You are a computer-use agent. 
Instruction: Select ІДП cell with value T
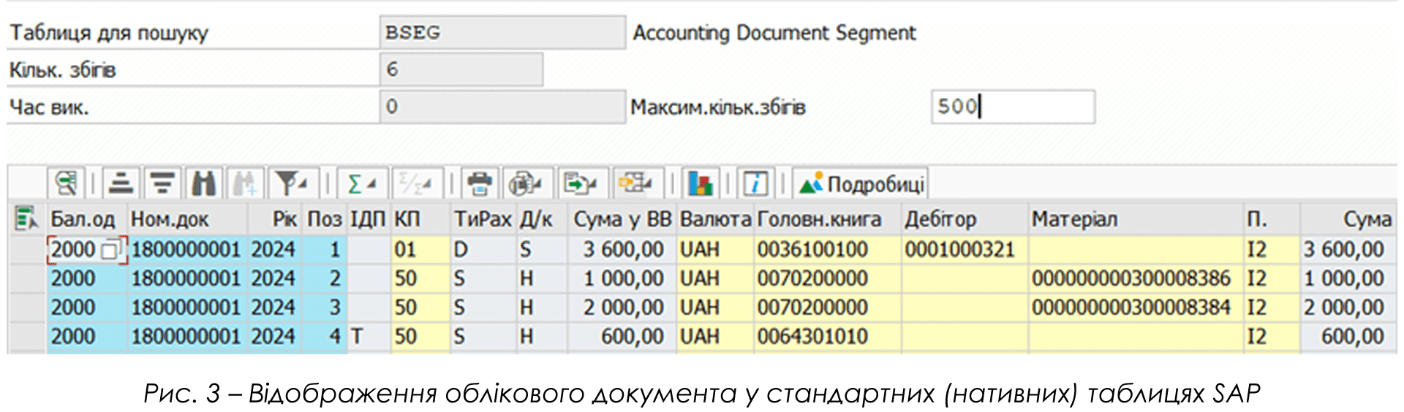pyautogui.click(x=368, y=337)
